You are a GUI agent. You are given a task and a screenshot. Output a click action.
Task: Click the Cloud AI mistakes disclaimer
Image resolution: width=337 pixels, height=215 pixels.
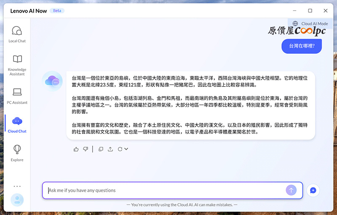point(182,205)
